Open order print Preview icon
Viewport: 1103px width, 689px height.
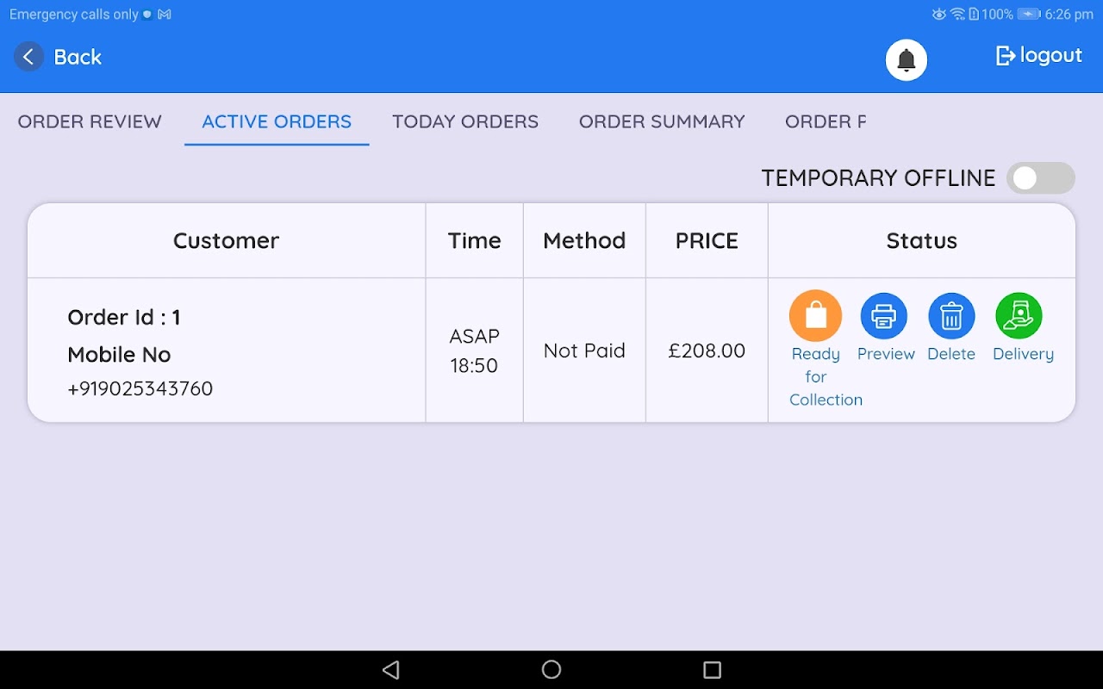[x=884, y=316]
